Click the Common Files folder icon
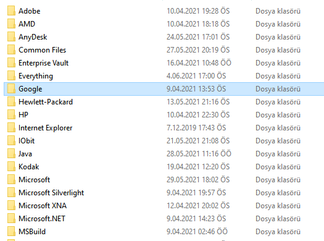Viewport: 324px width, 241px height. click(x=11, y=50)
